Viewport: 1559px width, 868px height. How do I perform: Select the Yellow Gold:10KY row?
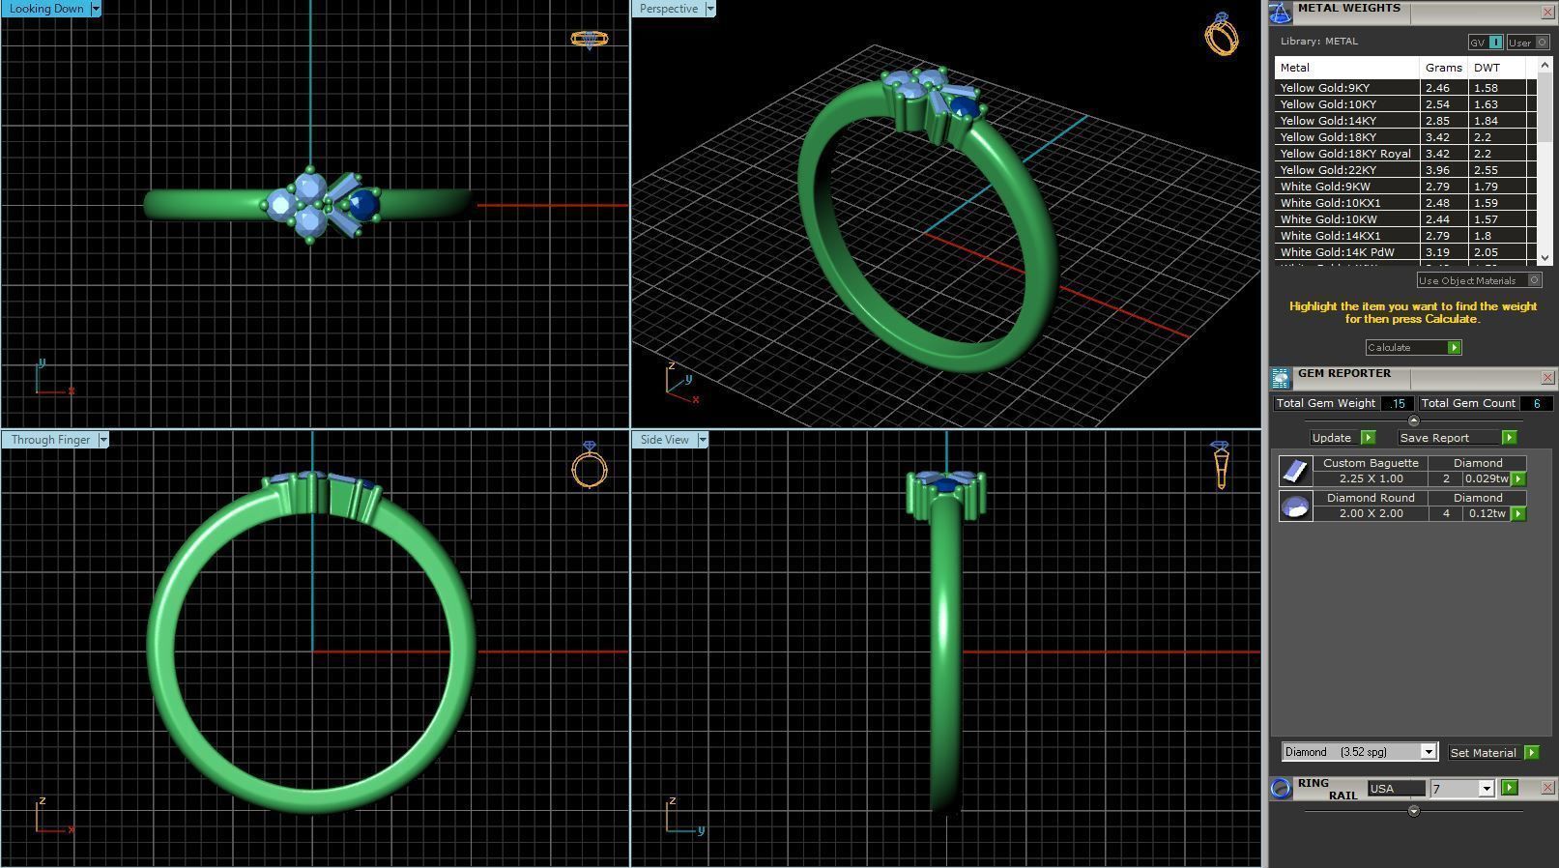pyautogui.click(x=1404, y=104)
